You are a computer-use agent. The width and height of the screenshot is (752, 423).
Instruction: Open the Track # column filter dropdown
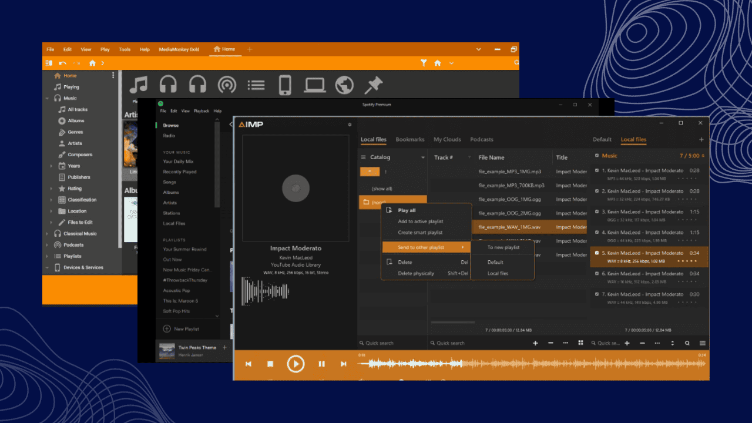(x=469, y=157)
